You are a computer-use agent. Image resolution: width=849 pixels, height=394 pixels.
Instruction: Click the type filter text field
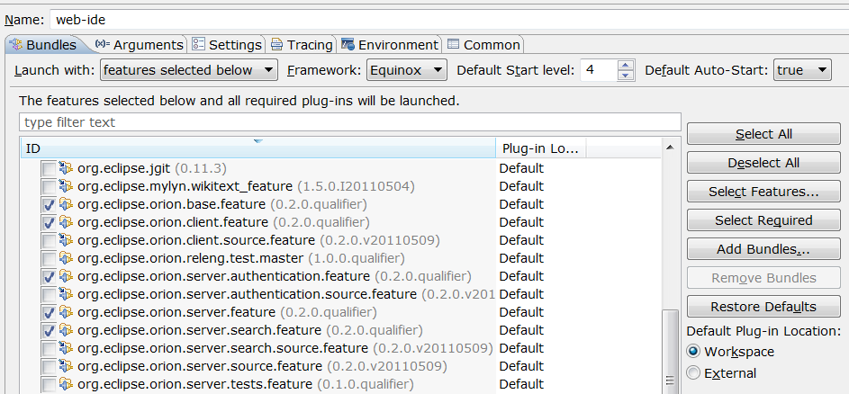click(350, 122)
